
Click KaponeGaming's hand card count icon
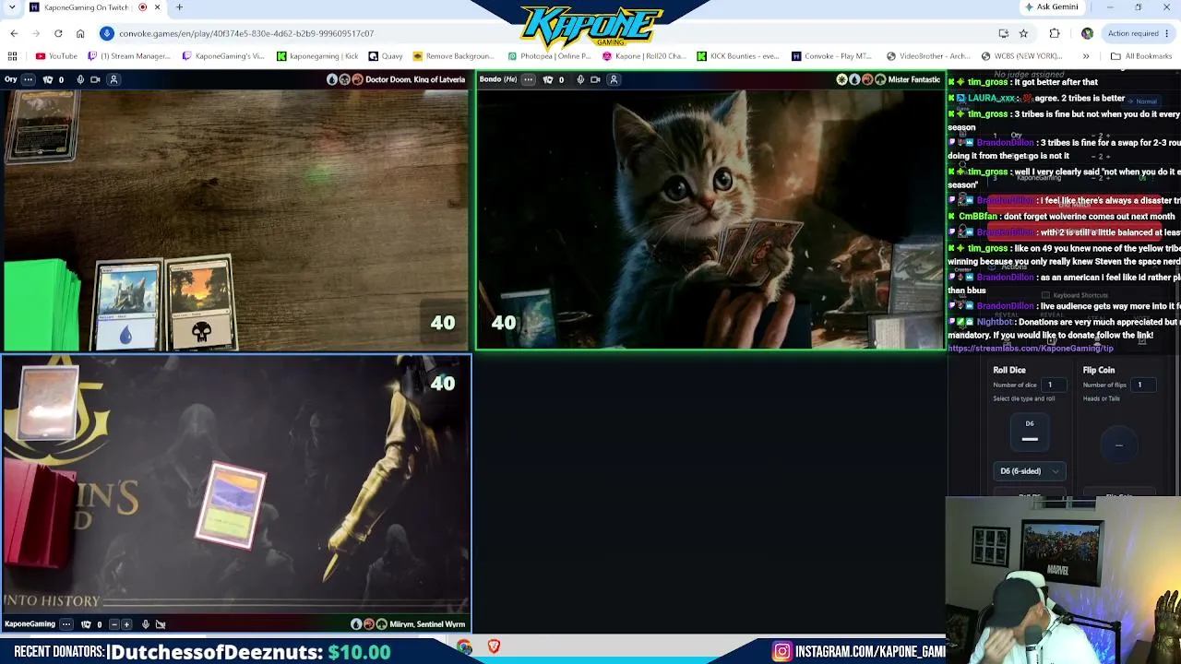point(86,624)
